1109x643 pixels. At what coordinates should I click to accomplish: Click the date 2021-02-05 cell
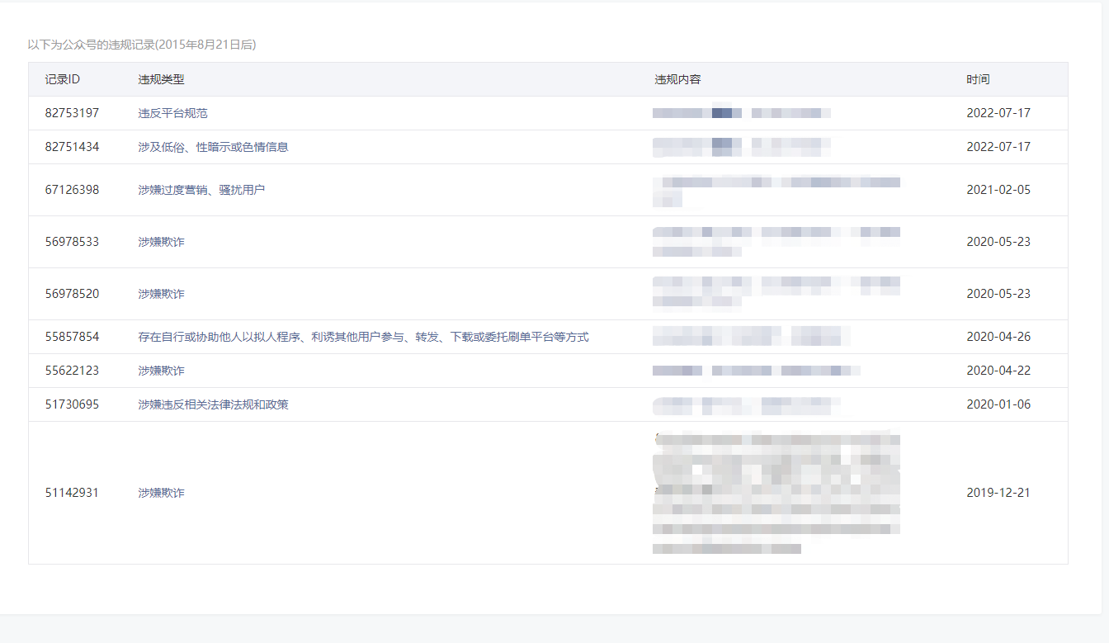coord(998,190)
